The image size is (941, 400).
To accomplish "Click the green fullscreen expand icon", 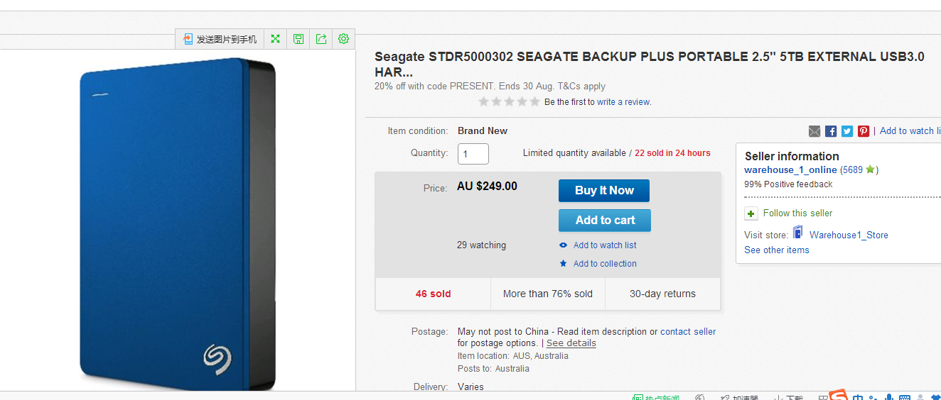I will coord(275,39).
